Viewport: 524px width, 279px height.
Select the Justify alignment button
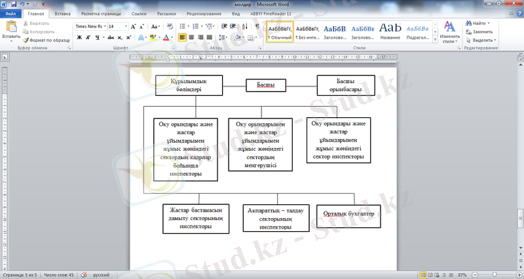point(210,37)
